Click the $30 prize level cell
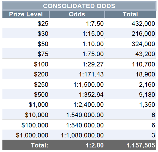 tap(26, 33)
